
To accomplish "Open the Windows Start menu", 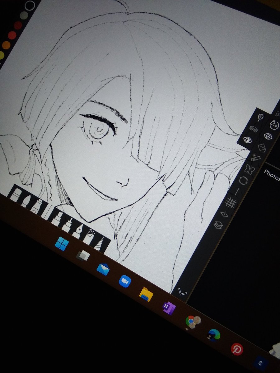I will pyautogui.click(x=62, y=243).
